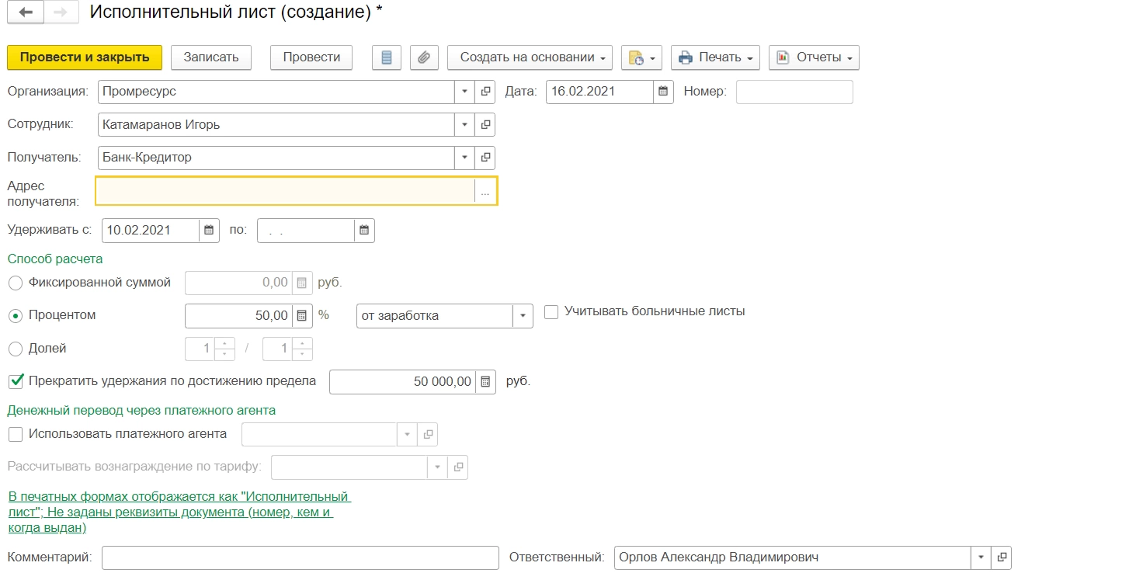1136x580 pixels.
Task: Expand the Сотрудник dropdown list
Action: click(464, 124)
